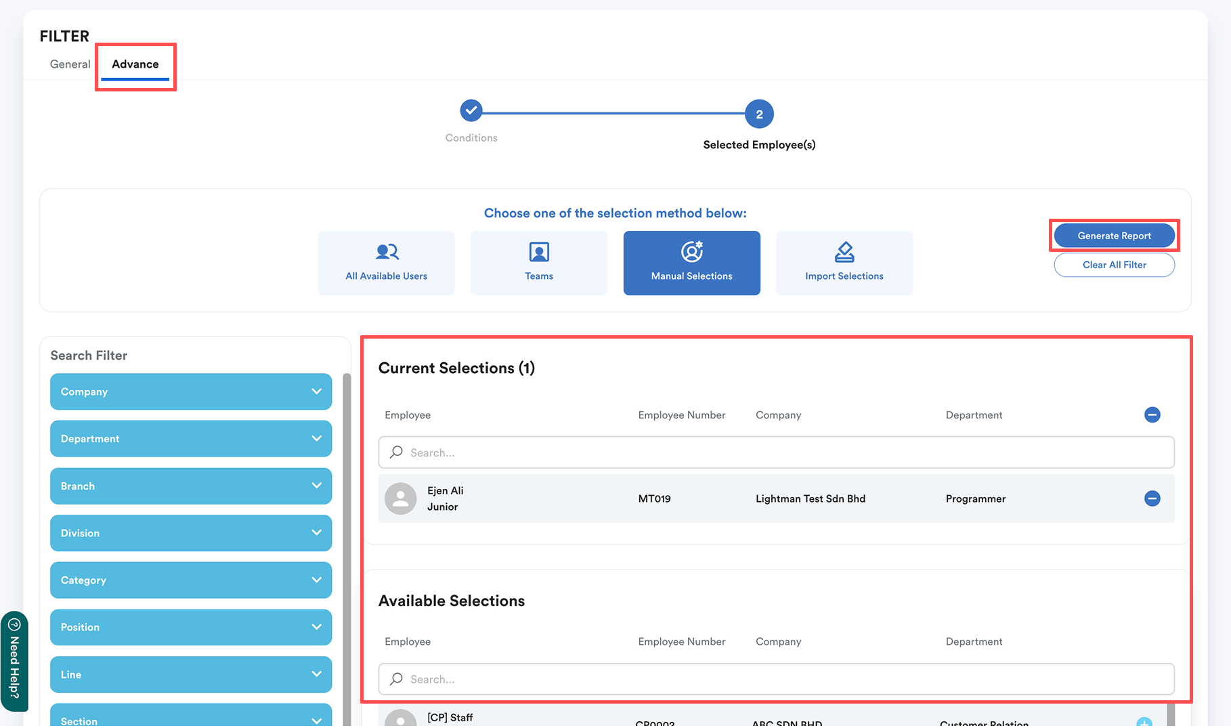Click Employee Number header in Current Selections
The height and width of the screenshot is (728, 1231).
[x=682, y=415]
